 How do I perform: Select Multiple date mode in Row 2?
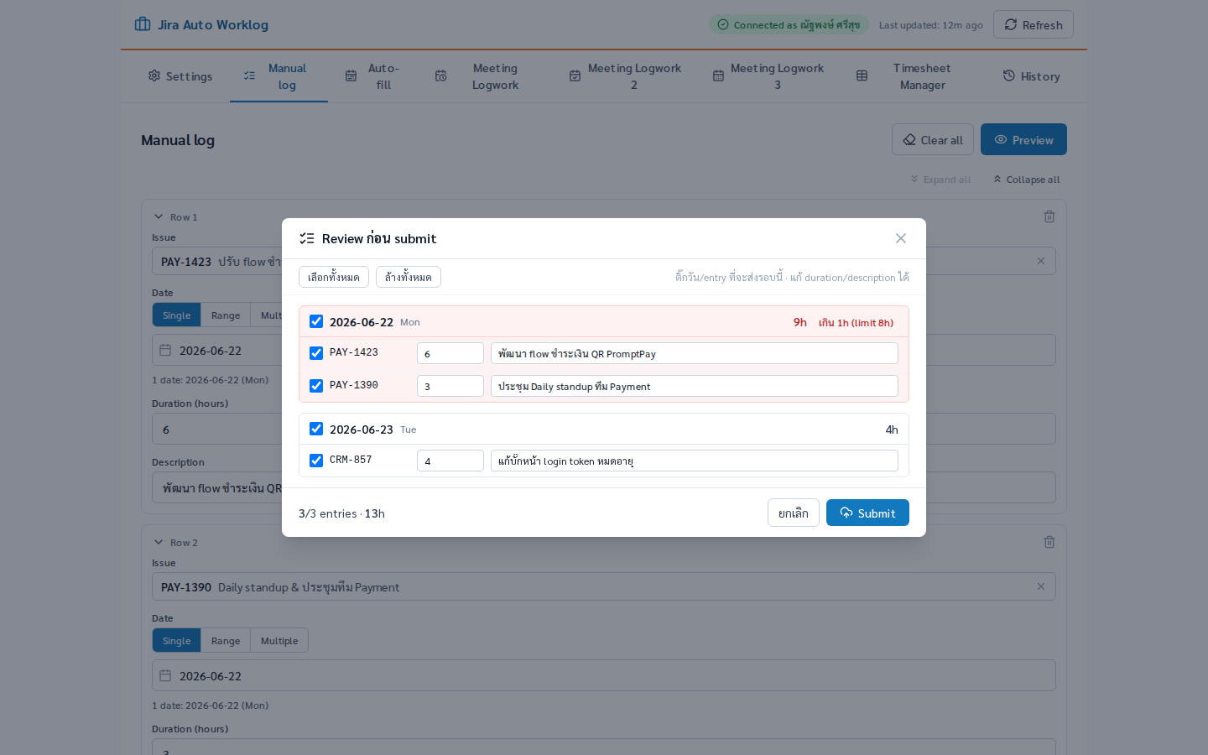(279, 641)
